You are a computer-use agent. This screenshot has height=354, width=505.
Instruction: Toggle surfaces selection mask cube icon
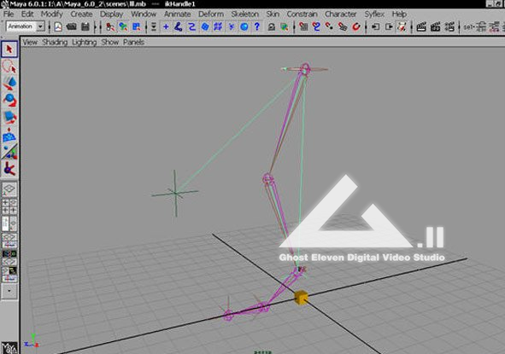pyautogui.click(x=205, y=26)
